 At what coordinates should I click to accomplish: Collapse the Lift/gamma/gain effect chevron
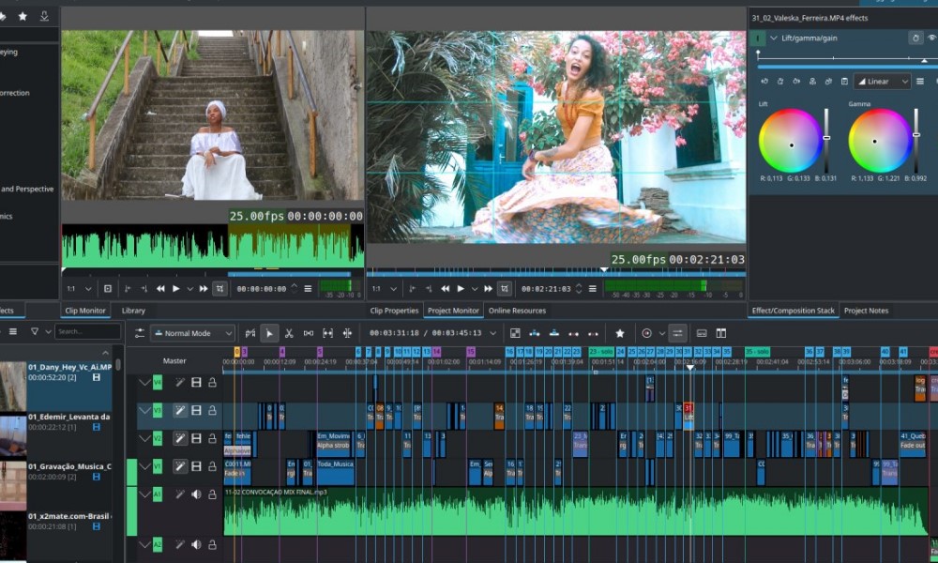tap(774, 38)
